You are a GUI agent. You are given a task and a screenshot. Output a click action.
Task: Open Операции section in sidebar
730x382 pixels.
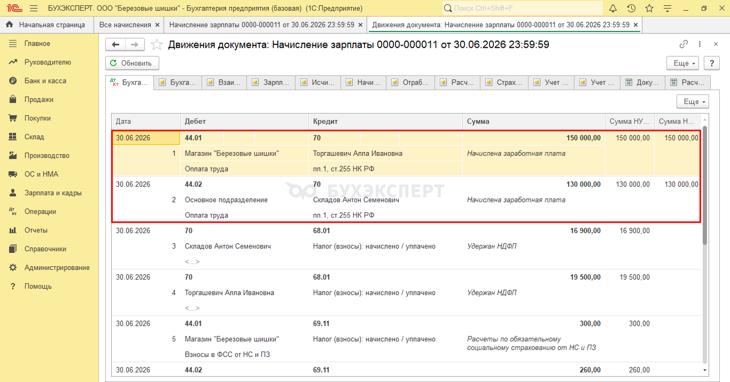pos(40,212)
